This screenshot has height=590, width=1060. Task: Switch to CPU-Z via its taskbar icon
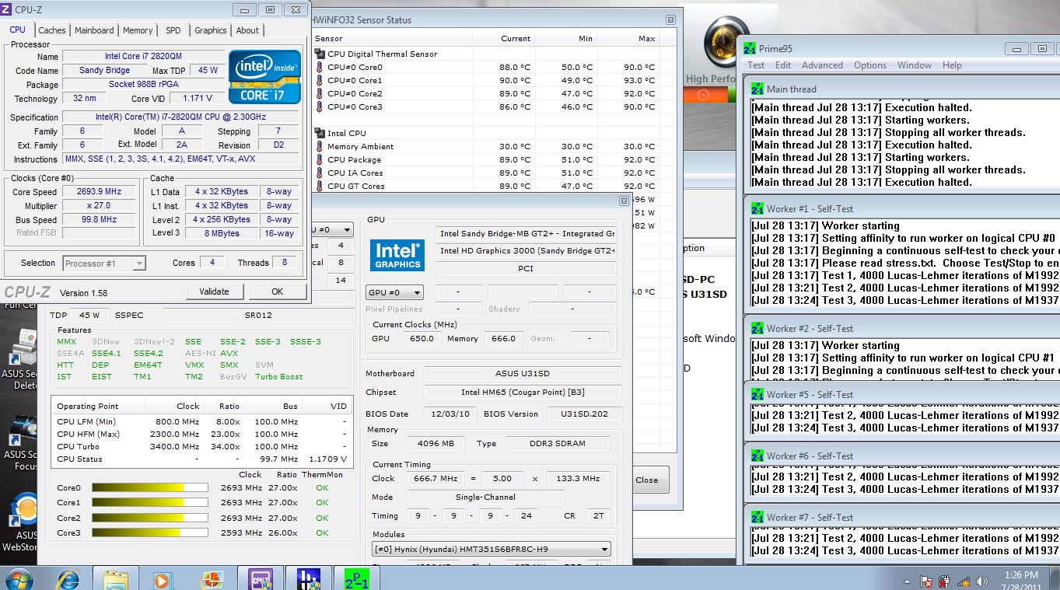[259, 579]
